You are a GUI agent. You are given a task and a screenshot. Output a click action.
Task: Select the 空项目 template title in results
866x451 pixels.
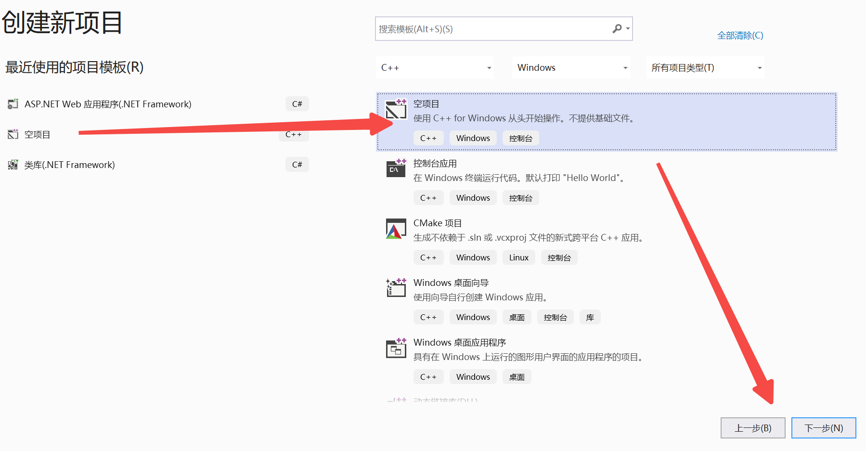426,104
